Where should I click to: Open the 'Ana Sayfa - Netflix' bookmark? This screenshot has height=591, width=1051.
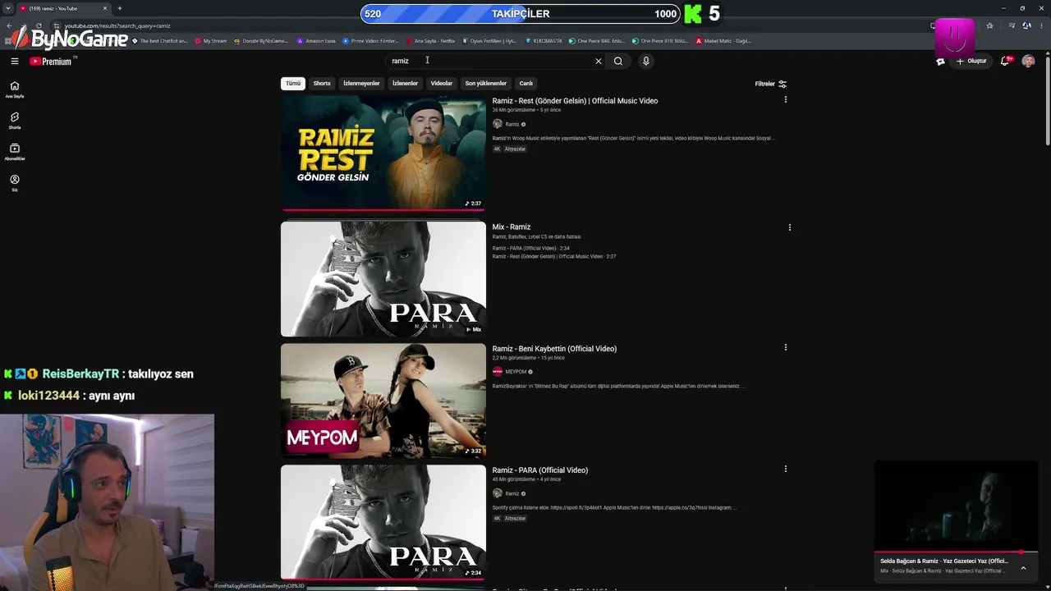point(430,41)
